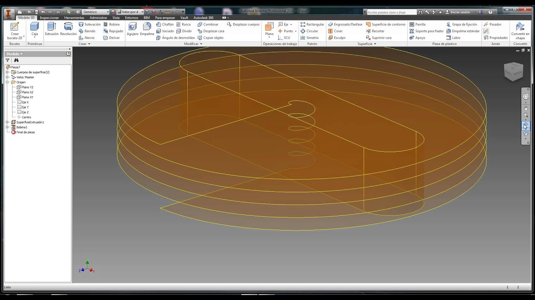Activate the Extrusión tool
The image size is (535, 300).
(x=52, y=29)
